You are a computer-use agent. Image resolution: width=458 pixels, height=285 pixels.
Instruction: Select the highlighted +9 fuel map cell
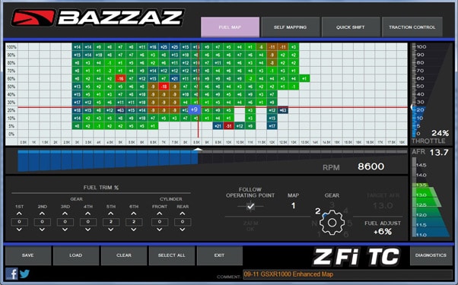[x=194, y=110]
